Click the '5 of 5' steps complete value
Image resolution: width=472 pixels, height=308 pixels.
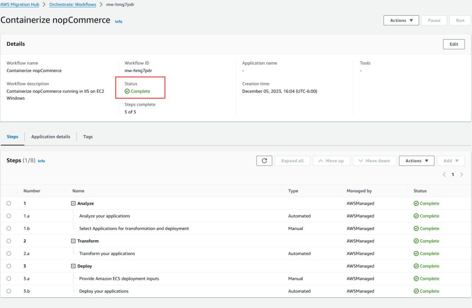[130, 112]
